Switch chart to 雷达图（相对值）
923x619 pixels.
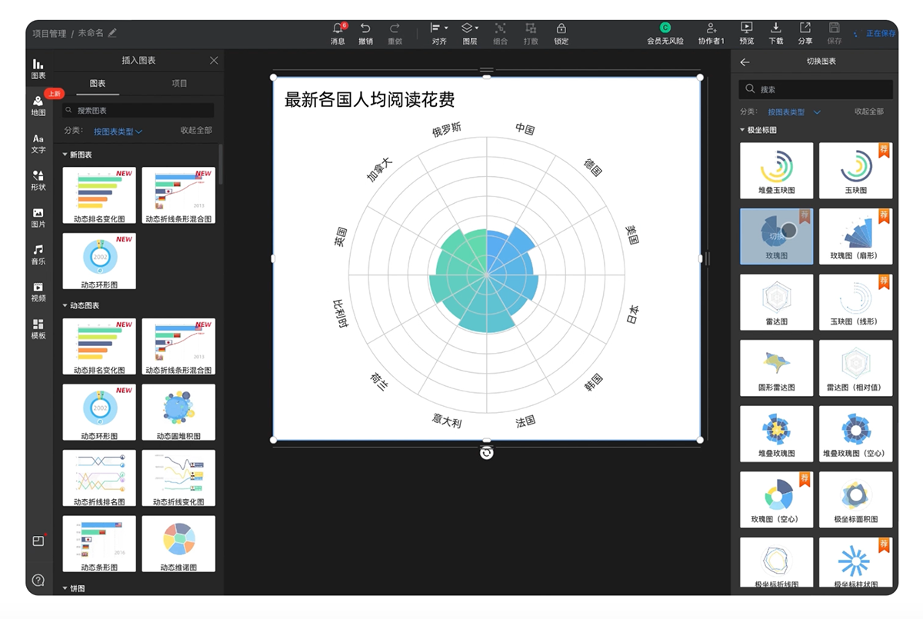coord(855,368)
